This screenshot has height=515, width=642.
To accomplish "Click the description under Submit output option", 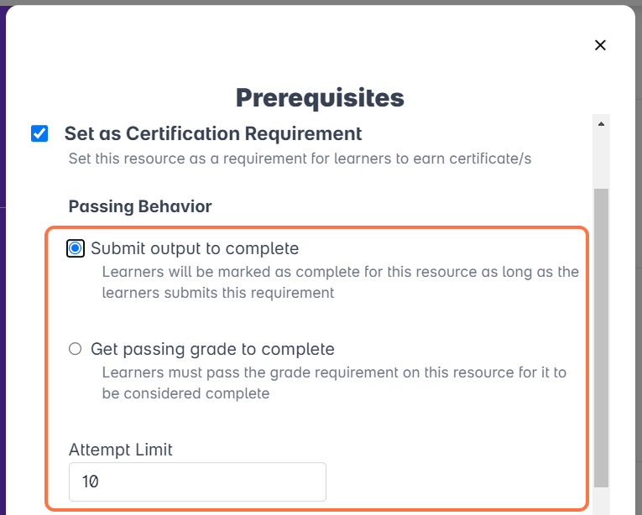I will point(340,283).
